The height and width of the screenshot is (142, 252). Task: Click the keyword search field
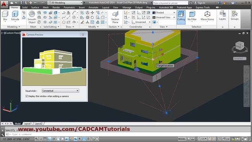point(170,3)
